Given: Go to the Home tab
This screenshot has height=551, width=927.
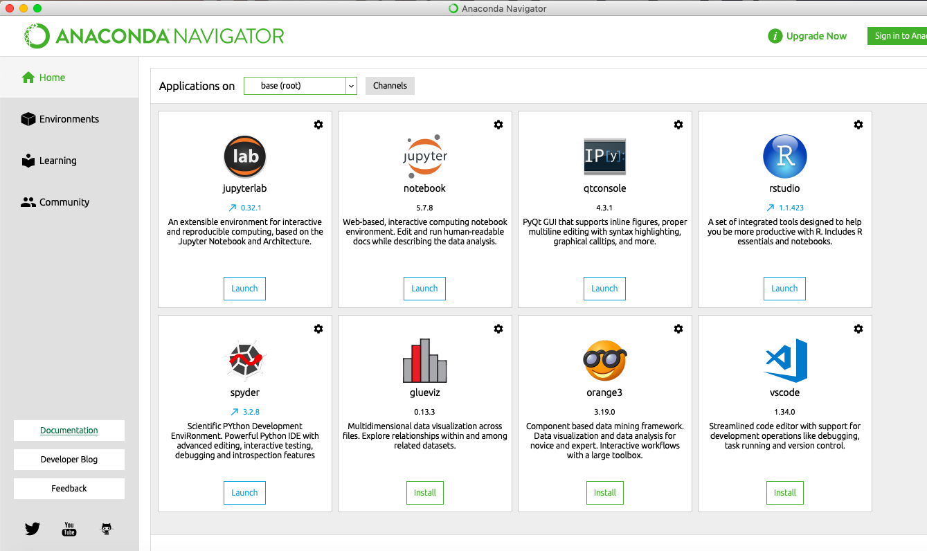Looking at the screenshot, I should 69,78.
